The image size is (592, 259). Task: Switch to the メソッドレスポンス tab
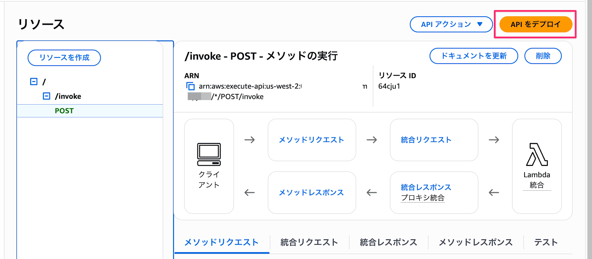(475, 242)
